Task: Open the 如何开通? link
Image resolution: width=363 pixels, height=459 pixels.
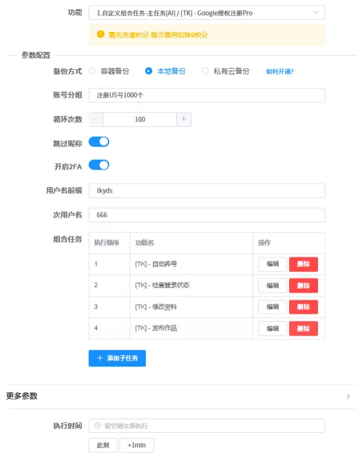Action: (x=279, y=71)
